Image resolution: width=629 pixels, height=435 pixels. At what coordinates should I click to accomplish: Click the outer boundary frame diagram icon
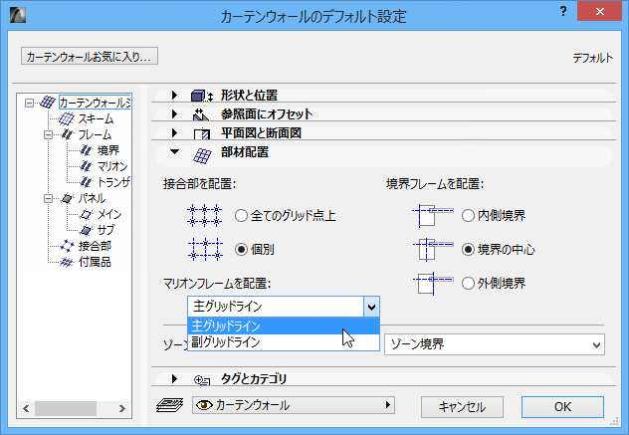(x=433, y=284)
